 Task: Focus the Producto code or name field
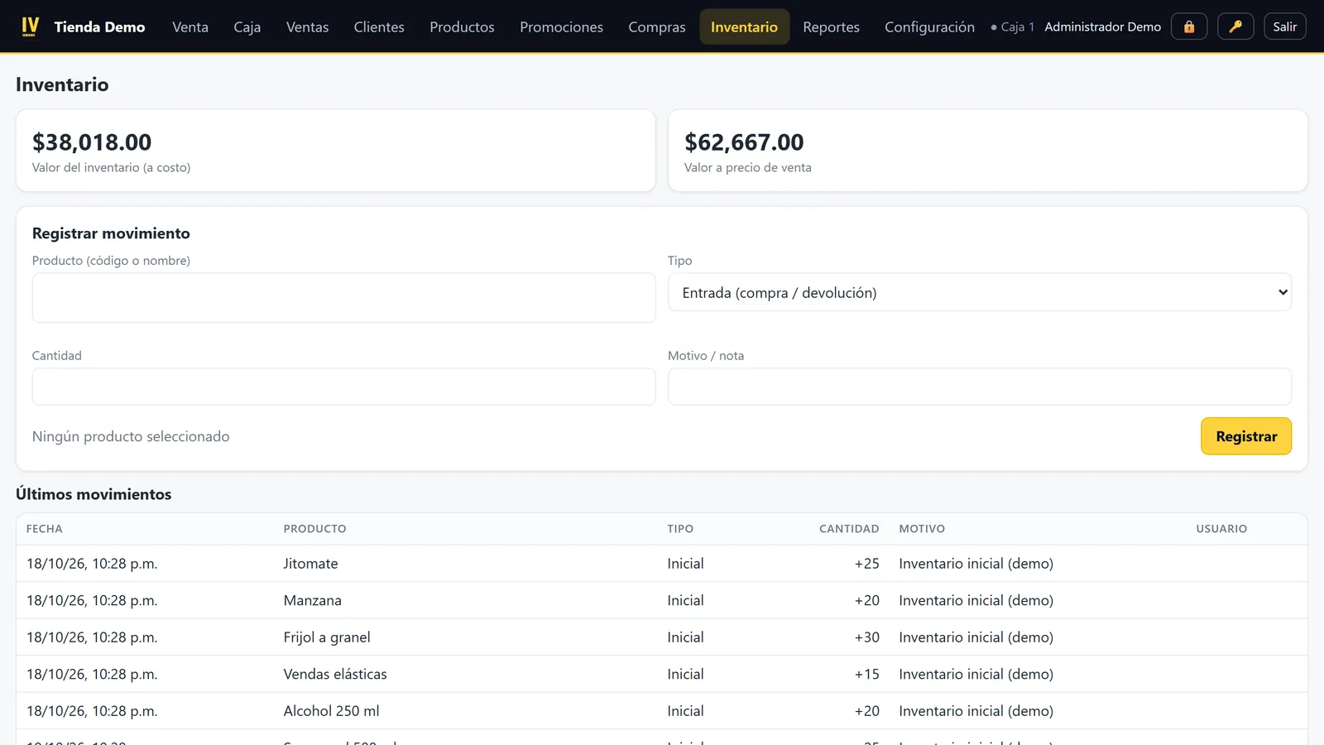click(x=343, y=298)
